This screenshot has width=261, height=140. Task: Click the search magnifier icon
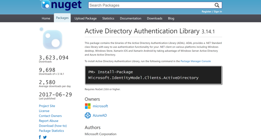coord(217,5)
